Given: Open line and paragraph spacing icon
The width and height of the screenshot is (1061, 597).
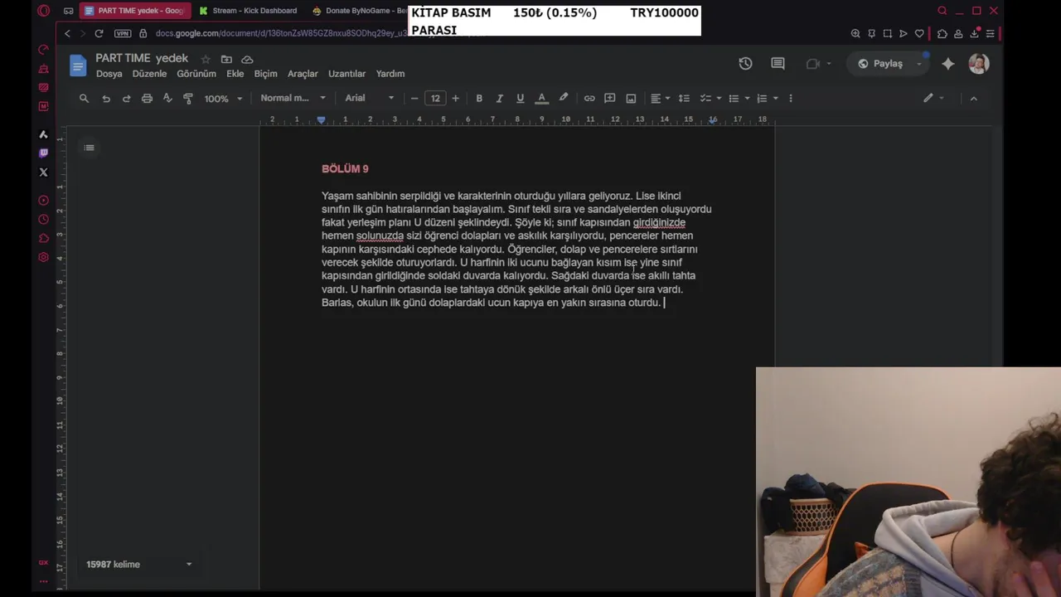Looking at the screenshot, I should coord(684,98).
